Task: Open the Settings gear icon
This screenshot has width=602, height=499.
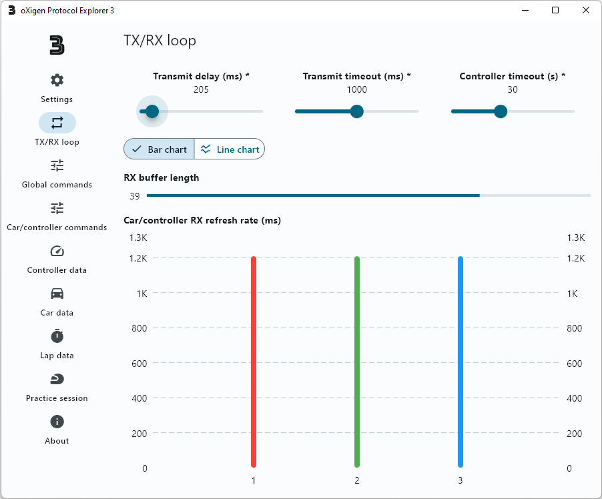Action: click(57, 79)
